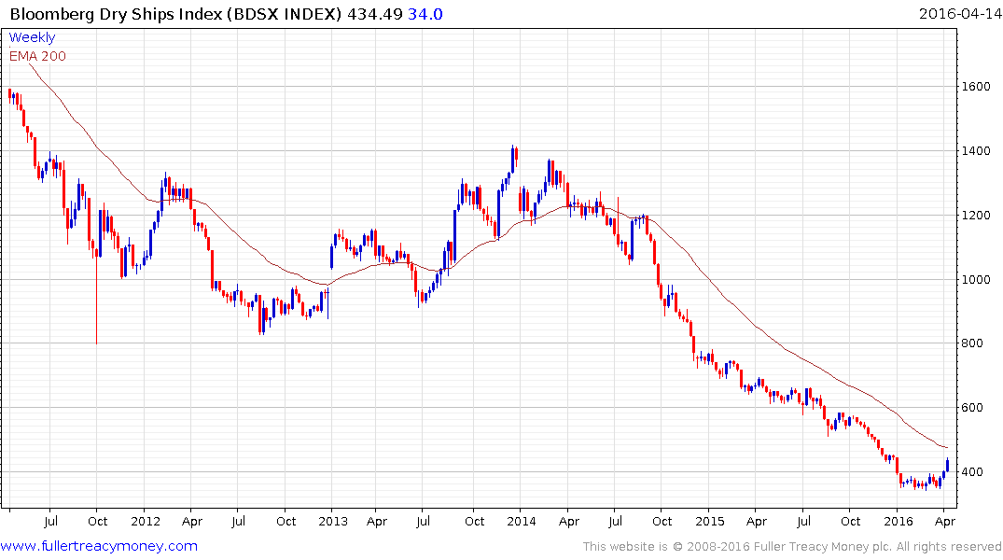This screenshot has width=1003, height=560.
Task: Click the 'Weekly' label in the chart
Action: (32, 37)
